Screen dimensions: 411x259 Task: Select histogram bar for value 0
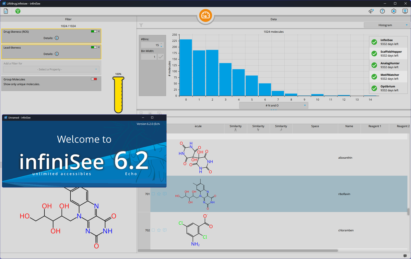(x=186, y=68)
